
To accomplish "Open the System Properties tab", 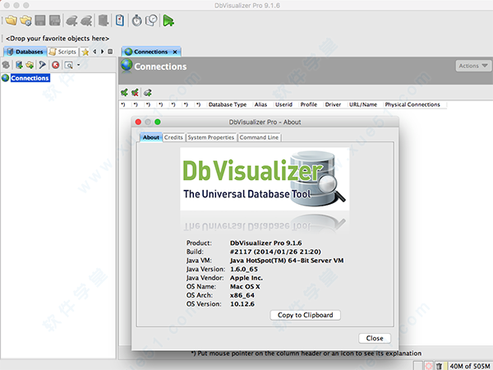I will point(211,137).
